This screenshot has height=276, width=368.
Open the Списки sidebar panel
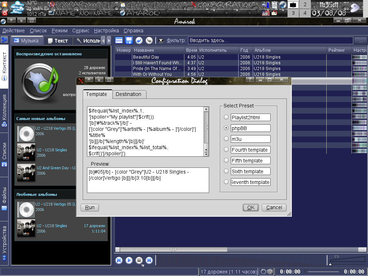pos(4,155)
